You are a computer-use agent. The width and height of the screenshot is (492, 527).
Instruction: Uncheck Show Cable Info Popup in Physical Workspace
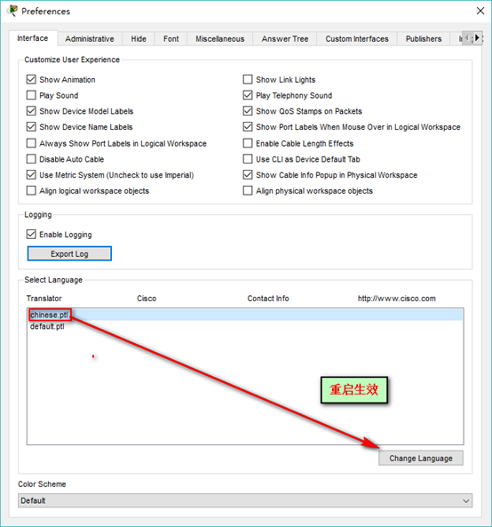[248, 175]
